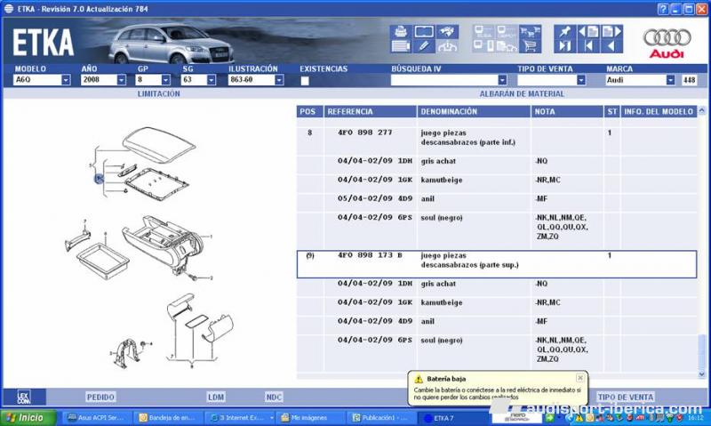Click the NOTA column header
The image size is (711, 426).
(x=567, y=111)
